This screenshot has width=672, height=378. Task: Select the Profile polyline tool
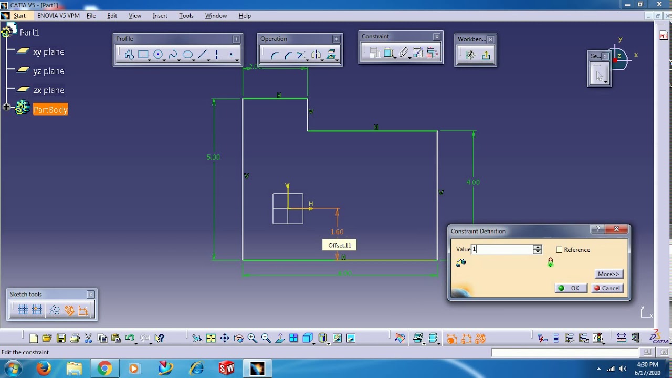(129, 55)
